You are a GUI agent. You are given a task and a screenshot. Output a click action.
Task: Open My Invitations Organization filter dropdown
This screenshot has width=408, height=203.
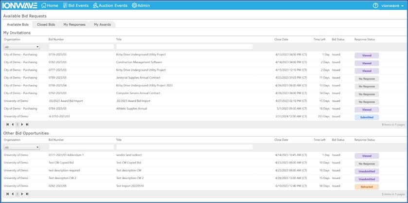point(21,47)
